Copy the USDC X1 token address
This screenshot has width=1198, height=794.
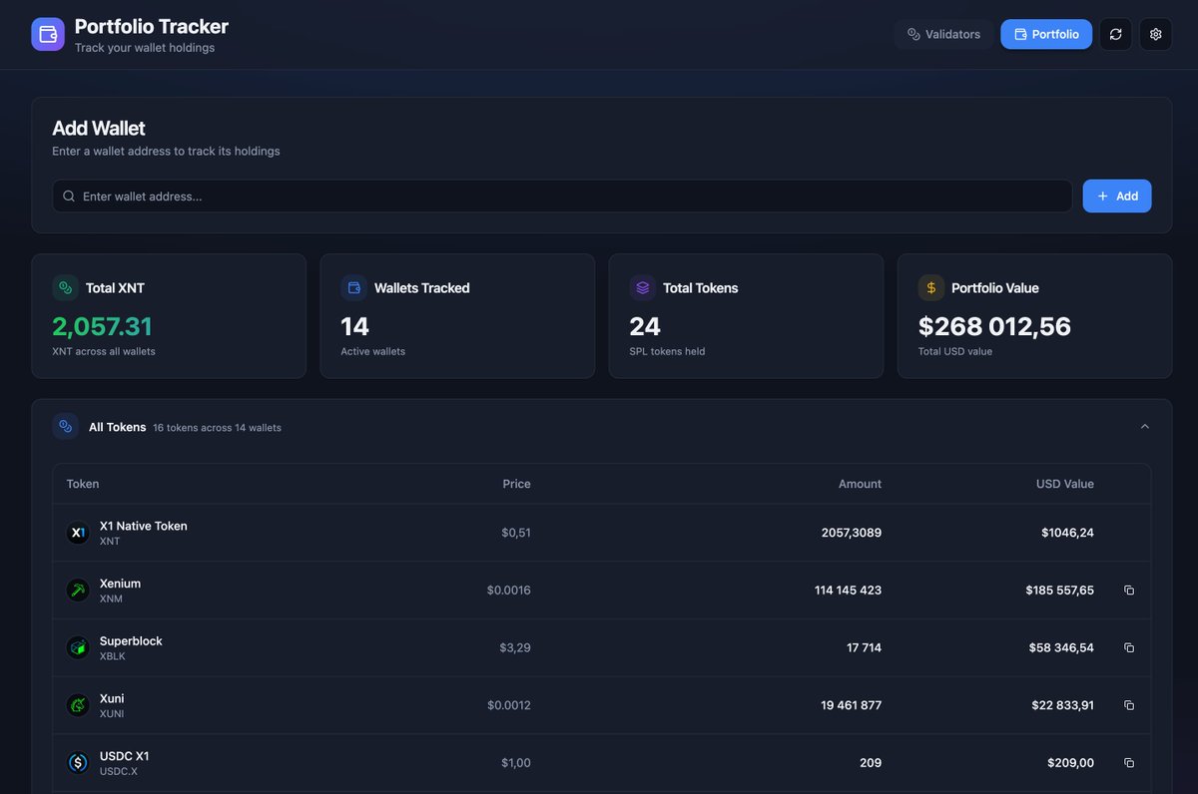coord(1129,763)
